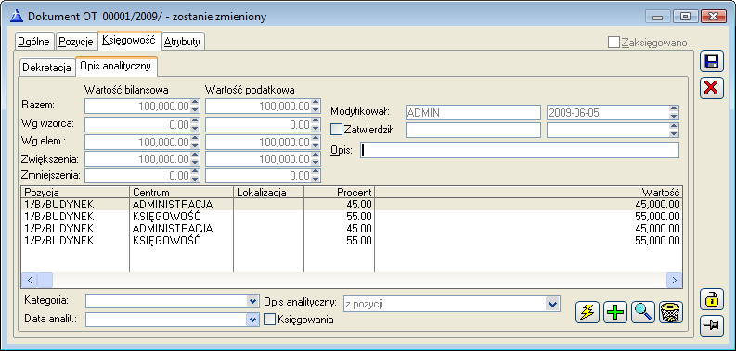Delete the entry with trash bin icon
This screenshot has width=736, height=351.
click(671, 311)
